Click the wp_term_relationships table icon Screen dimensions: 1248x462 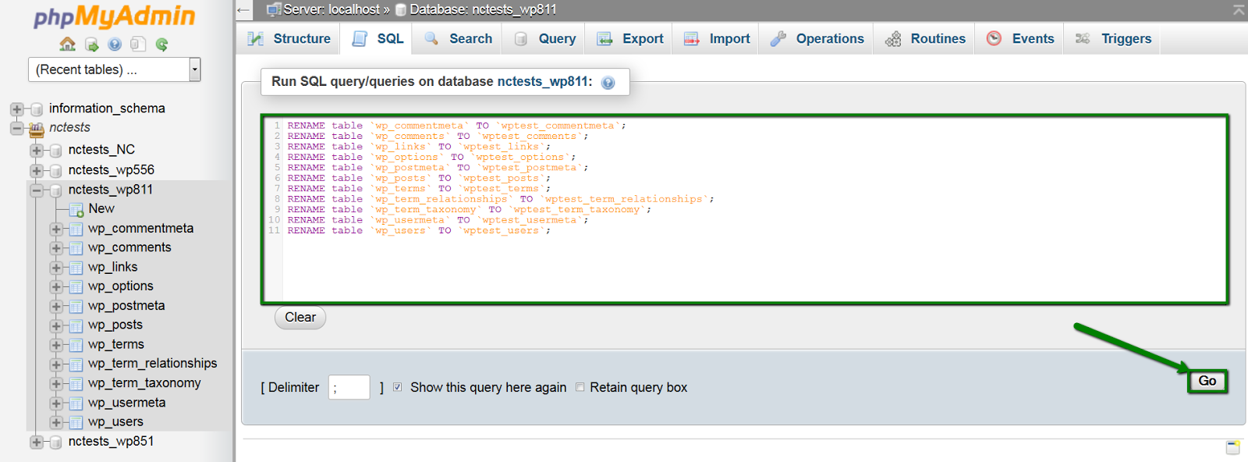(x=76, y=364)
